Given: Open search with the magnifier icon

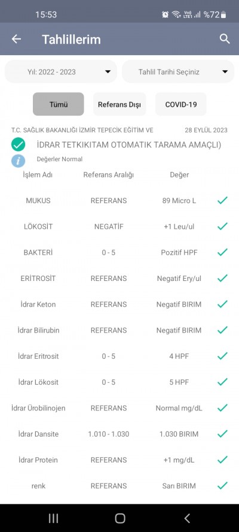Looking at the screenshot, I should click(x=225, y=39).
